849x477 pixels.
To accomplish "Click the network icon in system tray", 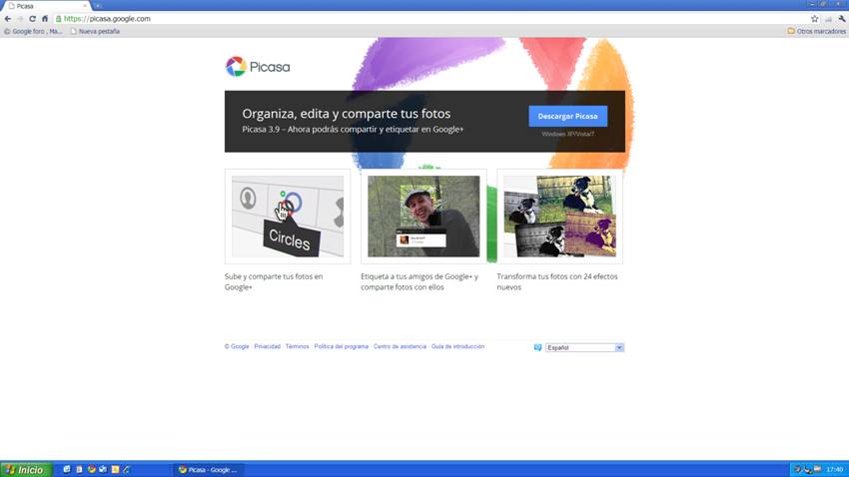I will point(807,469).
